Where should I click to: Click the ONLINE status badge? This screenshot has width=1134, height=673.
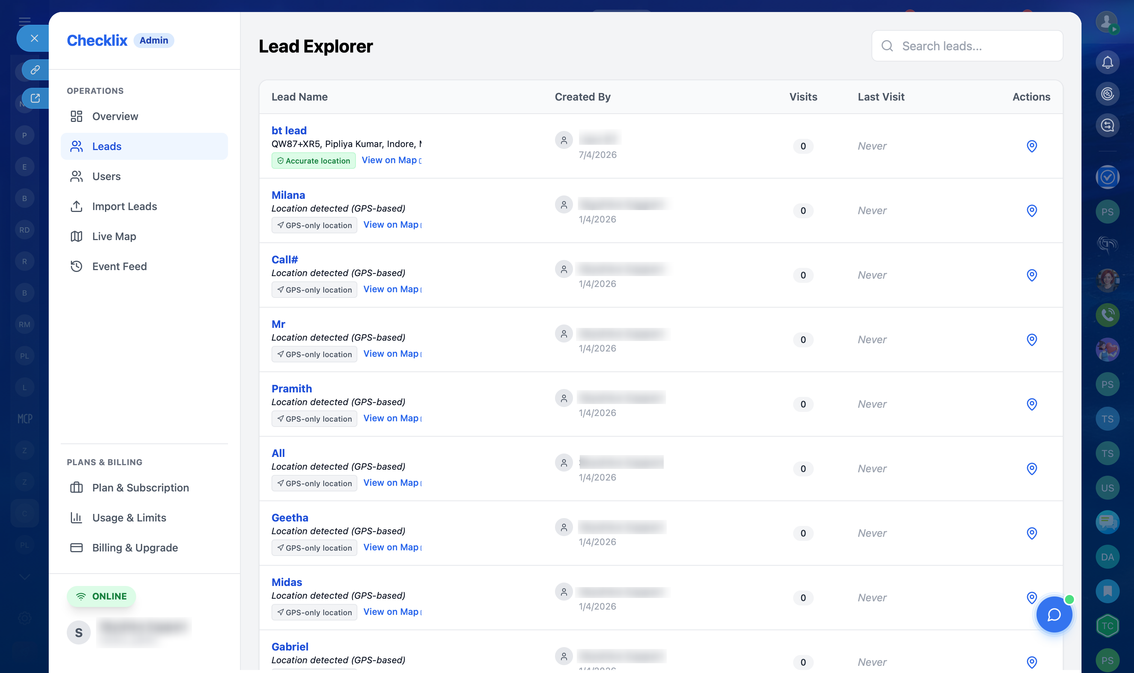(x=102, y=596)
